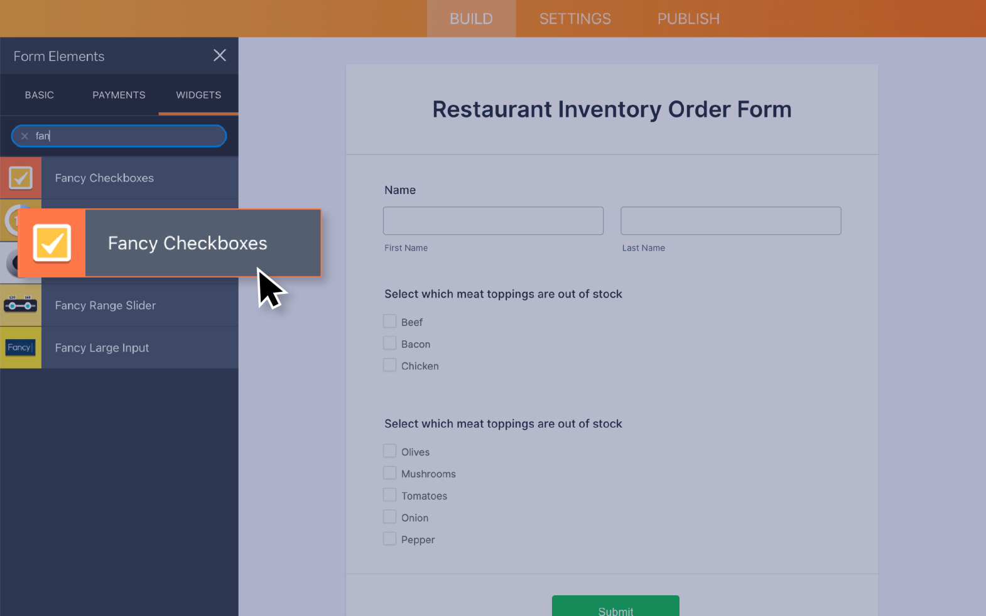
Task: Toggle the Pepper checkbox
Action: (x=390, y=539)
